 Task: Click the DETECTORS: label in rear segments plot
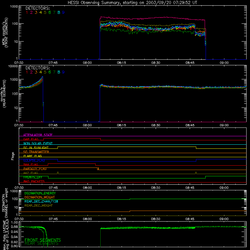37,68
